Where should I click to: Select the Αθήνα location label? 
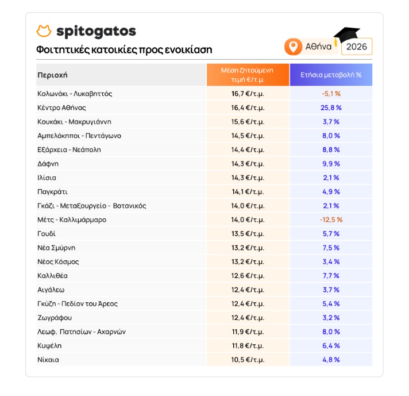pos(318,47)
